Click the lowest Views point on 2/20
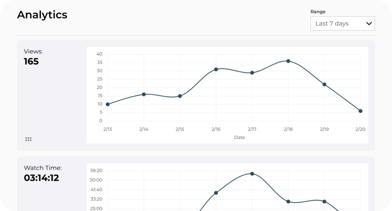Image resolution: width=392 pixels, height=211 pixels. pyautogui.click(x=360, y=111)
